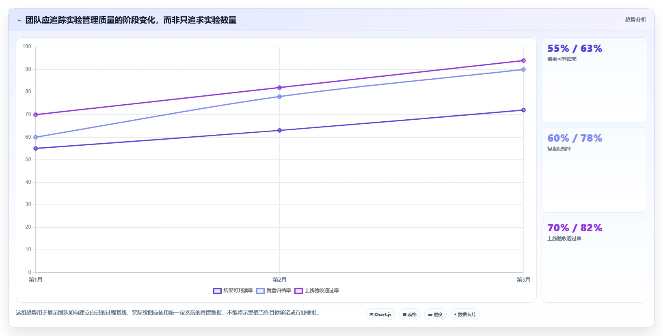
Task: Click the legend text 结果可判读率
Action: pos(238,291)
